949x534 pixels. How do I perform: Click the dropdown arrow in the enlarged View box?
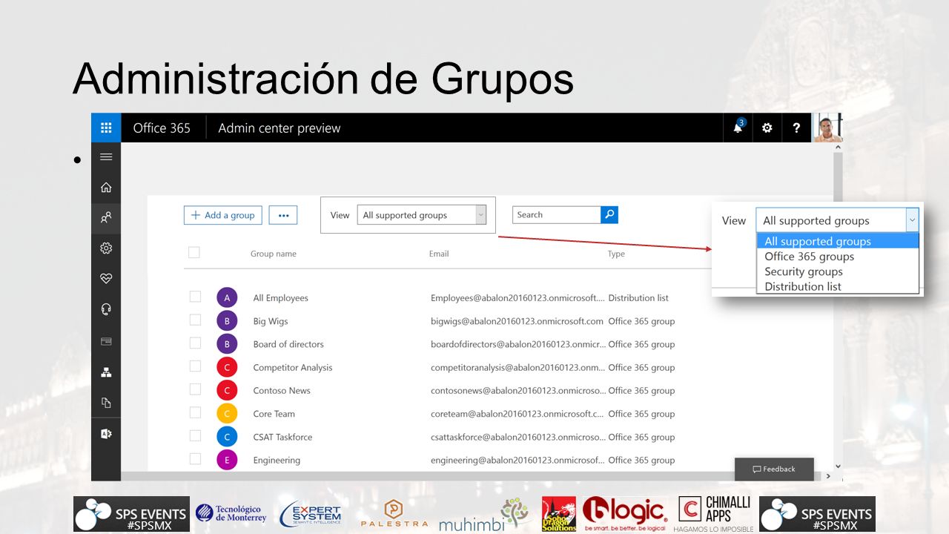click(912, 220)
